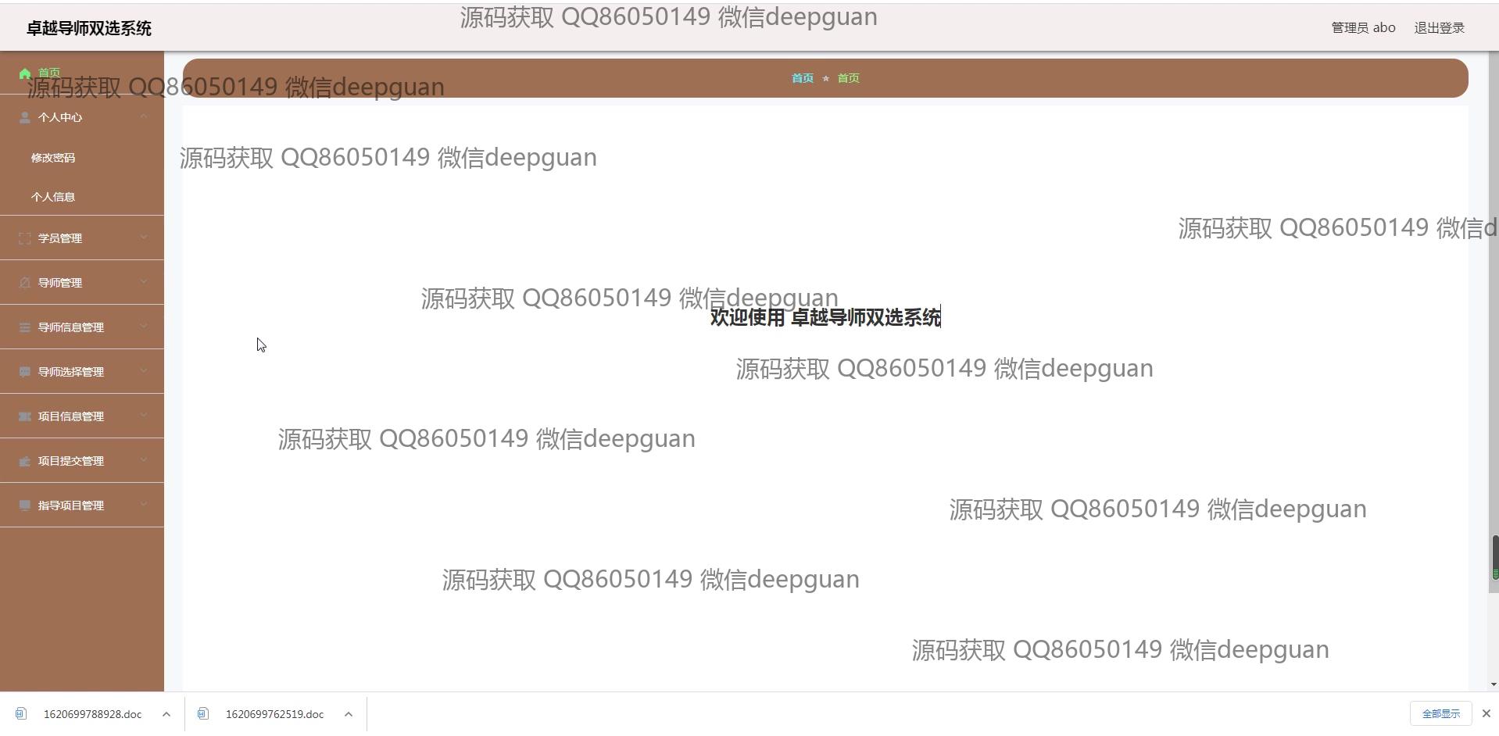Open download options for 1620699762519.doc
The width and height of the screenshot is (1499, 736).
[349, 714]
